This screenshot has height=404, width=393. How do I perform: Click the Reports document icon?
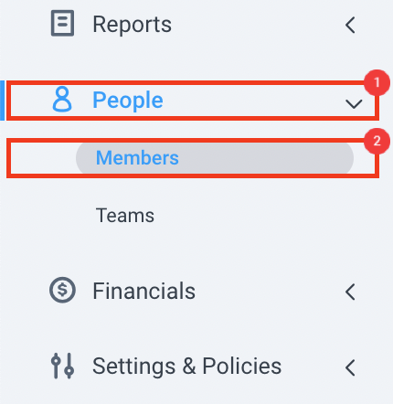[x=62, y=23]
